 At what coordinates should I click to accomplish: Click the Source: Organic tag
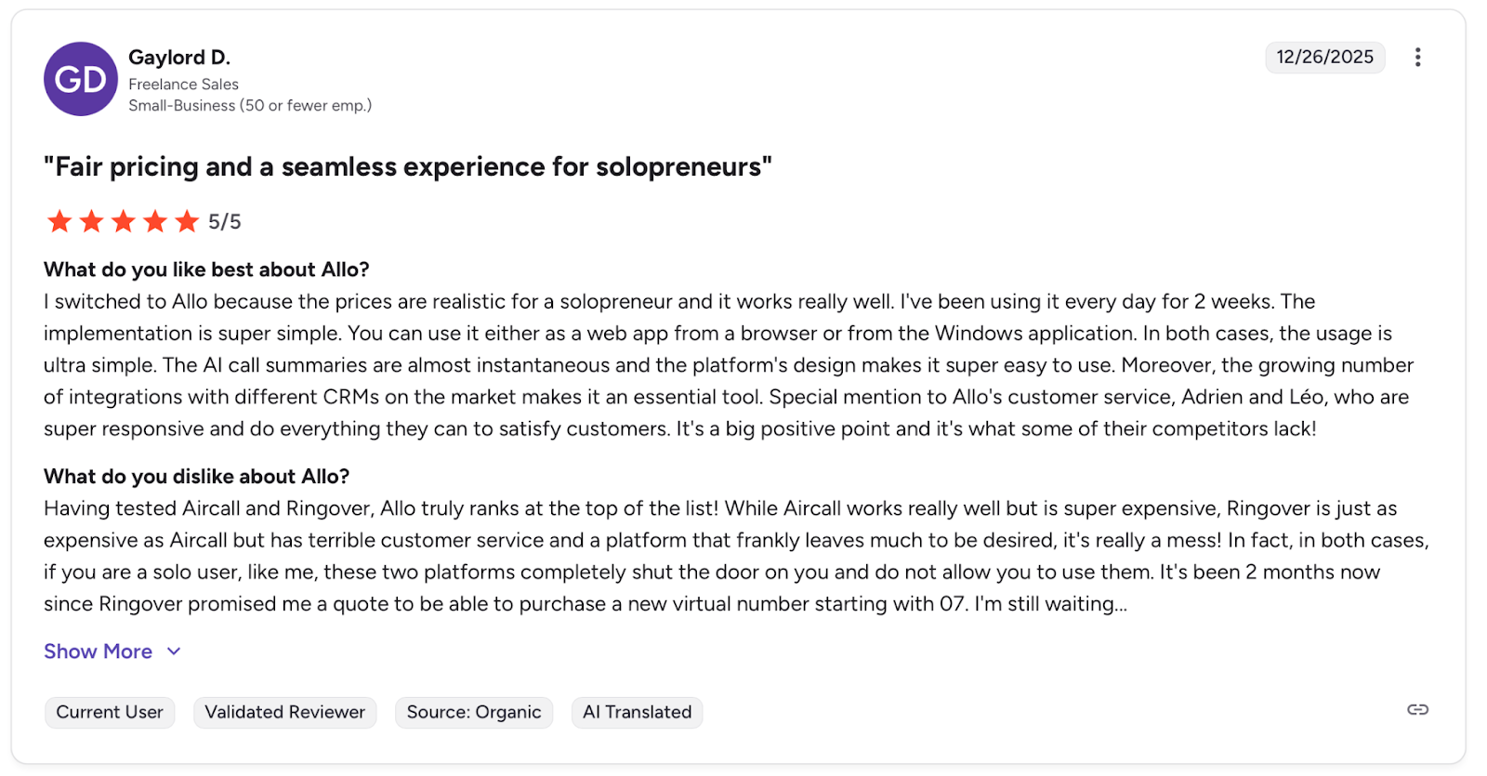point(474,713)
